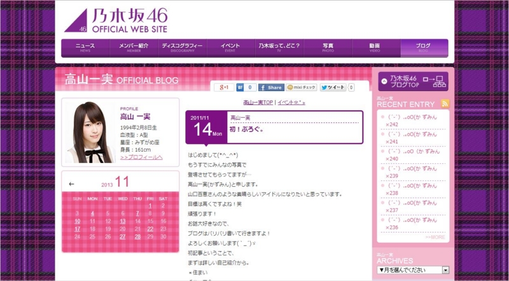Click the sitemap icon on ブログTOP button

[435, 82]
